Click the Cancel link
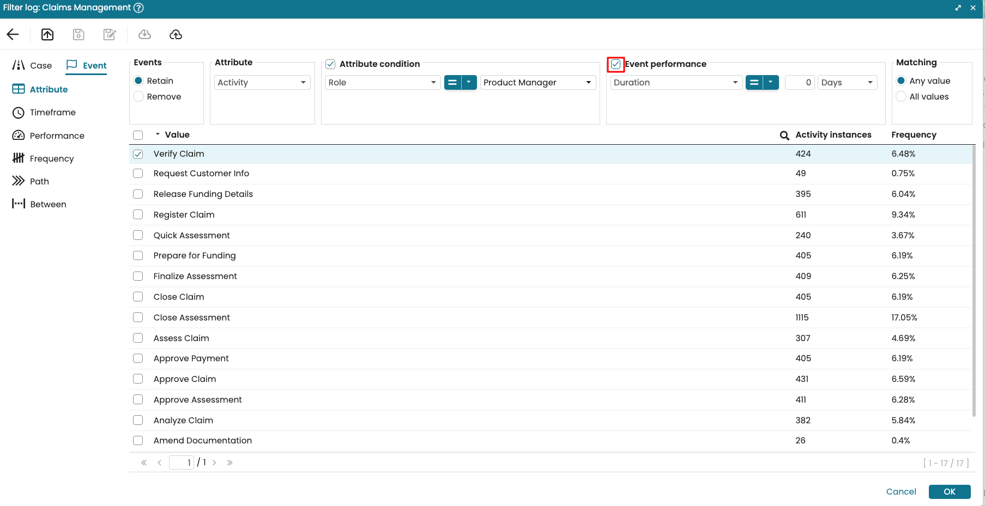This screenshot has width=985, height=506. tap(901, 492)
